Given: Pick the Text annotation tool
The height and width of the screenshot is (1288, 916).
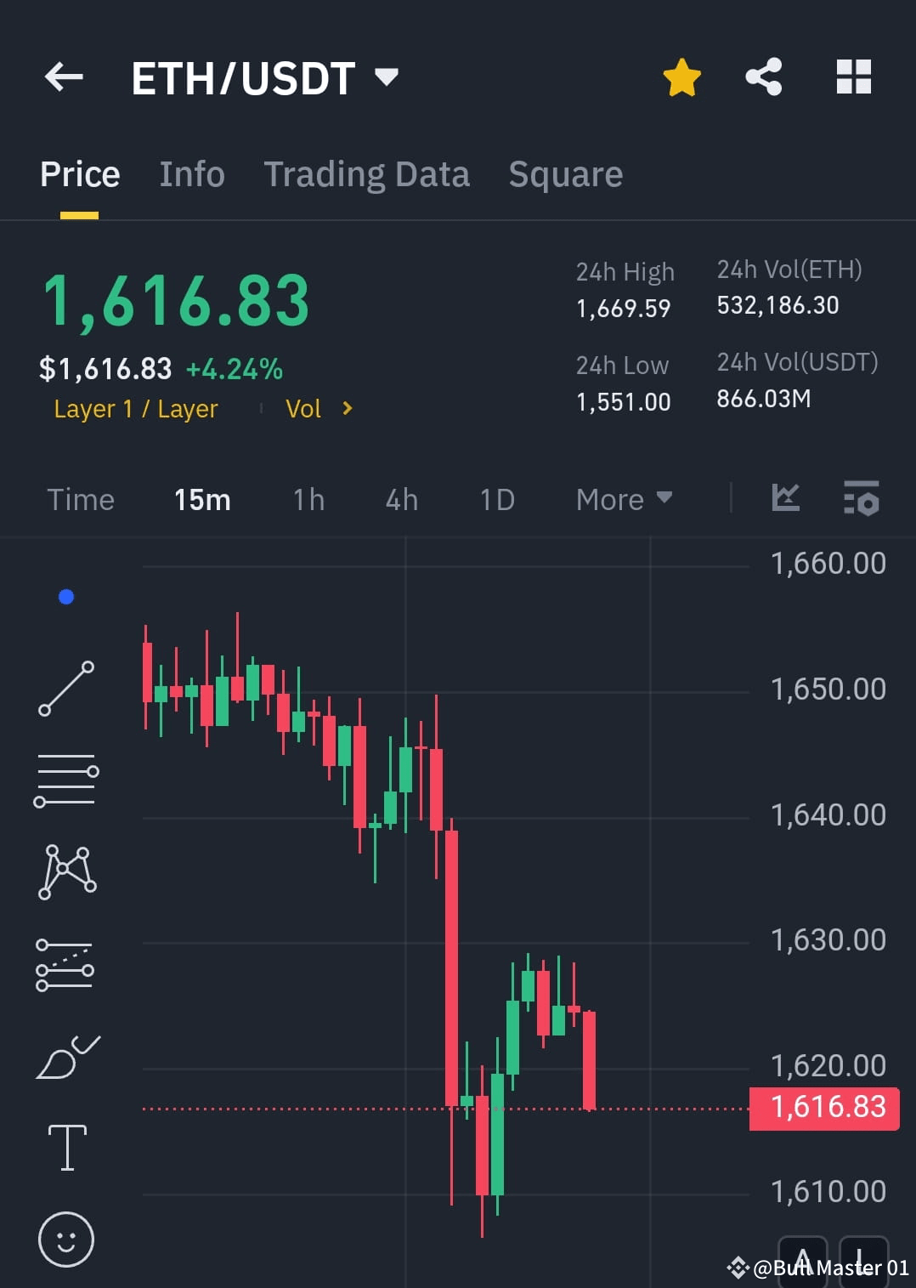Looking at the screenshot, I should 66,1146.
